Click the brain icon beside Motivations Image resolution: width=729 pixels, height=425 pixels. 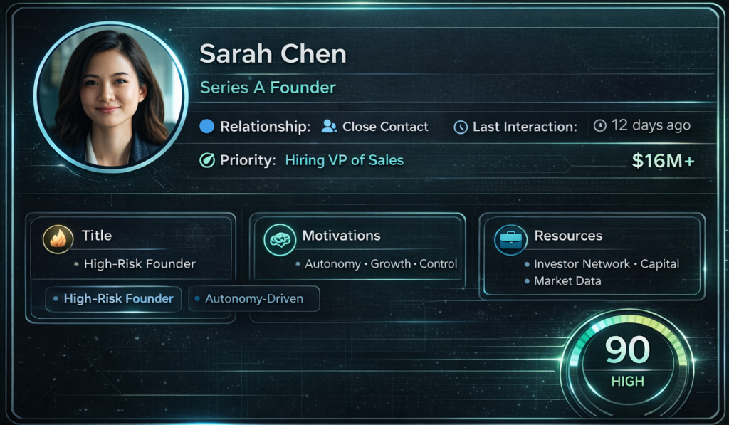coord(280,239)
